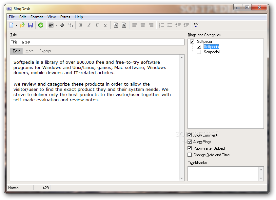Open an existing post file
Image resolution: width=276 pixels, height=200 pixels.
point(22,25)
